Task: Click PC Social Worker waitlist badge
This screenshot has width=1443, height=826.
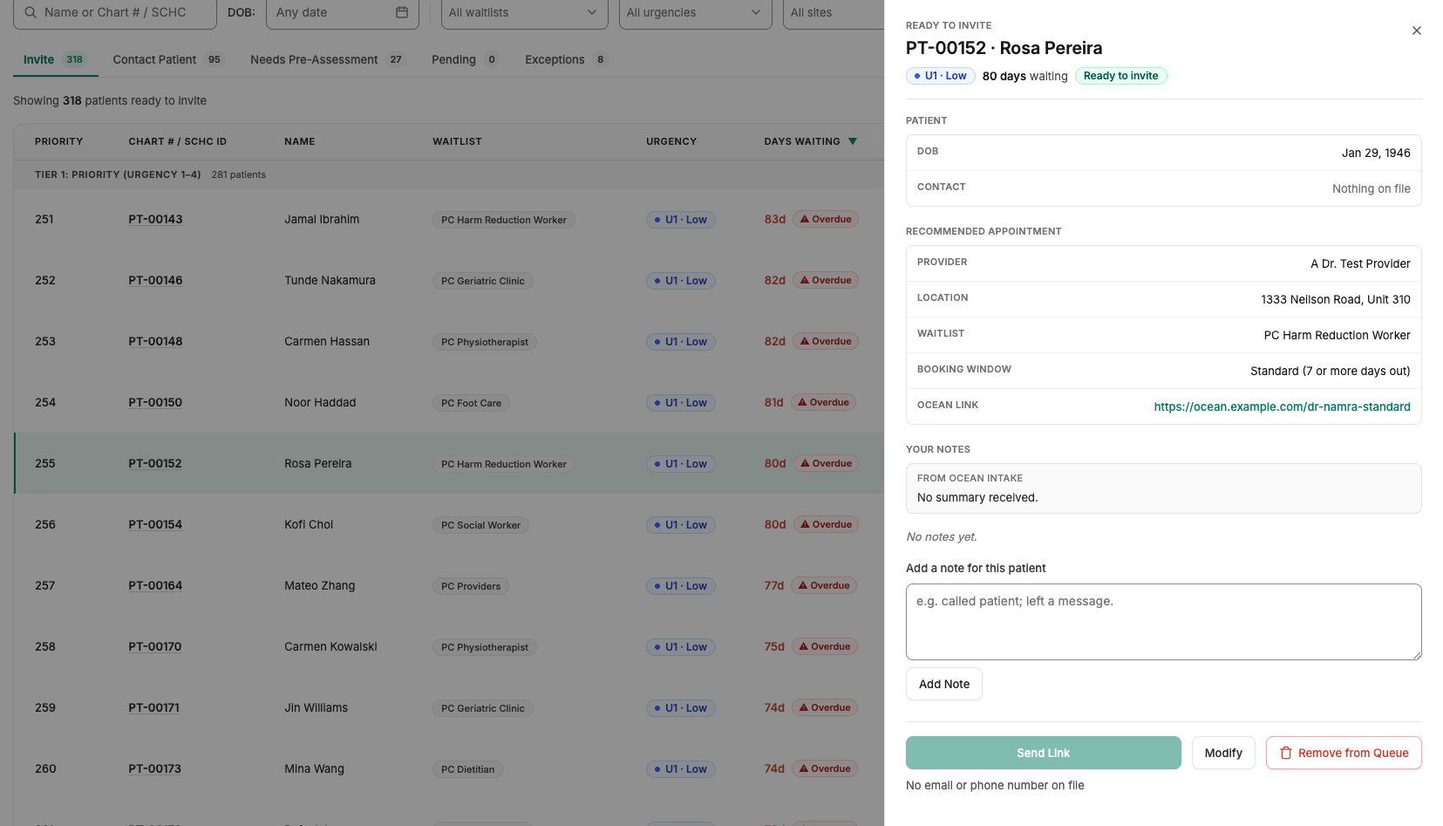Action: [480, 525]
